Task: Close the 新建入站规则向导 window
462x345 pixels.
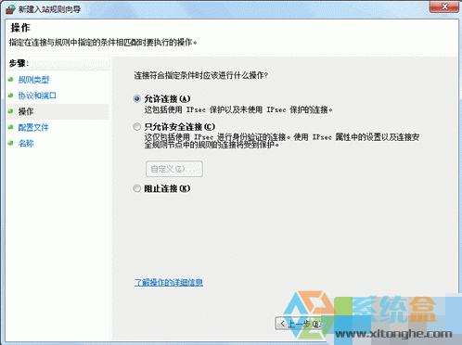Action: click(444, 6)
